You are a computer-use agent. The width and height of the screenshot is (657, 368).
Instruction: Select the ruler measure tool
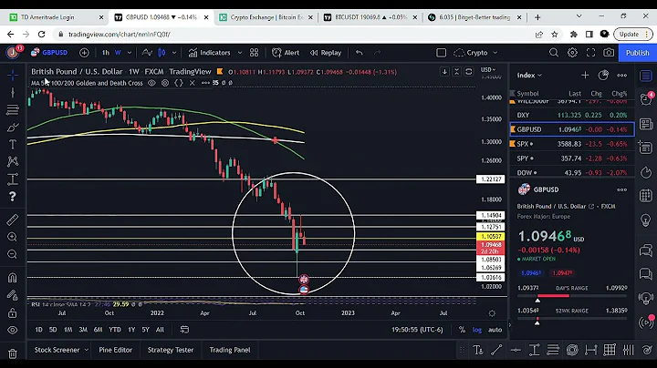[13, 220]
